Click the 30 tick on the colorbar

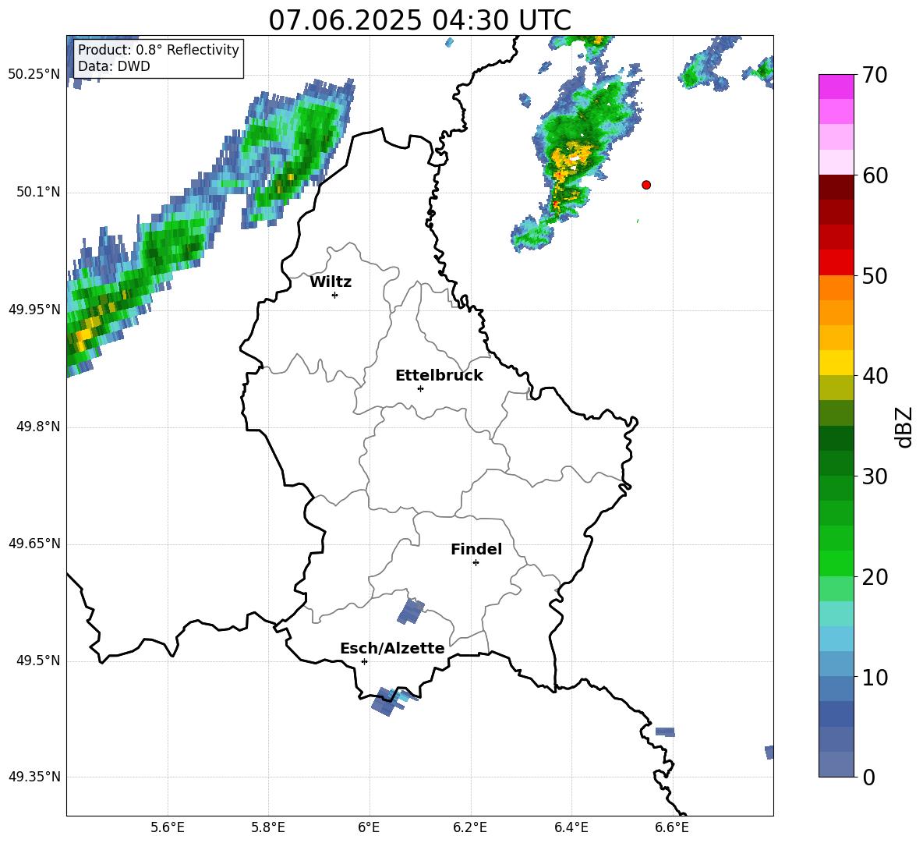click(875, 476)
